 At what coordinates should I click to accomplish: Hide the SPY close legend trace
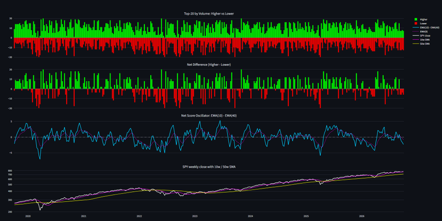click(422, 36)
